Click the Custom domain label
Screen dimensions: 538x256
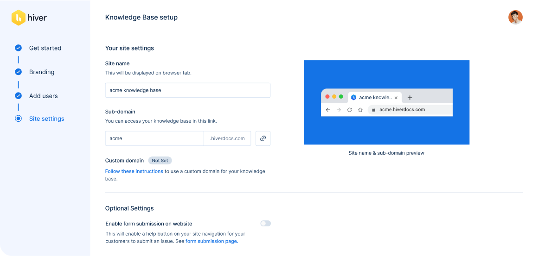tap(124, 161)
